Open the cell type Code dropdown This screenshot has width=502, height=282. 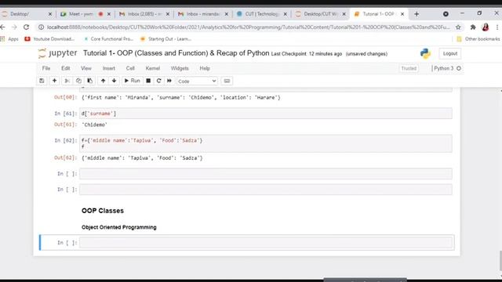[x=197, y=81]
